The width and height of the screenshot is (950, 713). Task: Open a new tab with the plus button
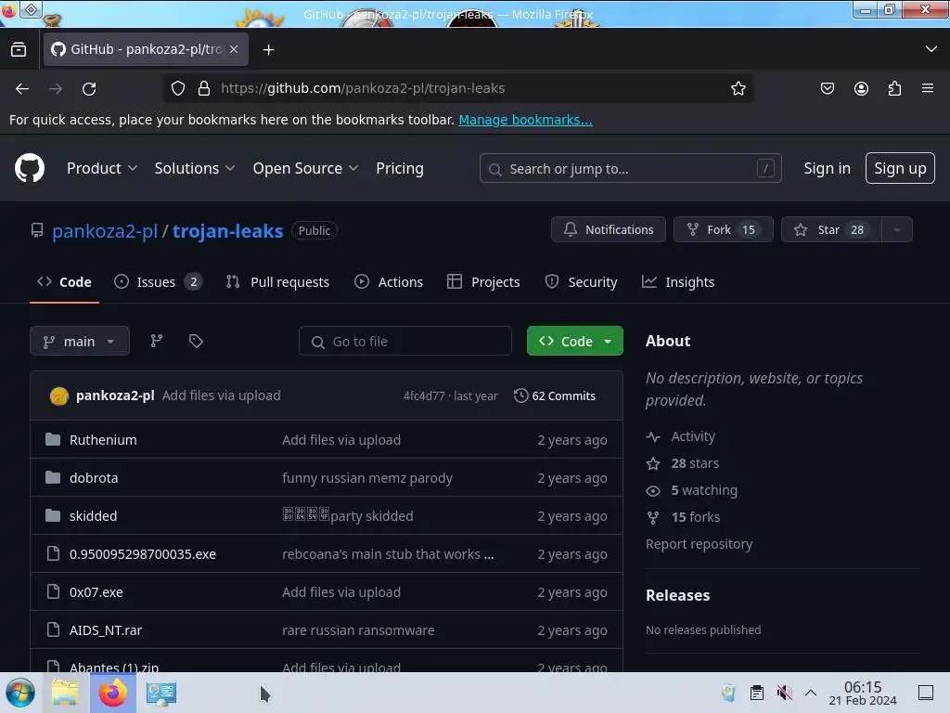point(268,50)
